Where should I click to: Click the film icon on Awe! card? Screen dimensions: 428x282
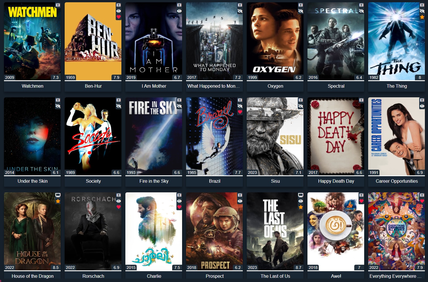click(x=361, y=195)
